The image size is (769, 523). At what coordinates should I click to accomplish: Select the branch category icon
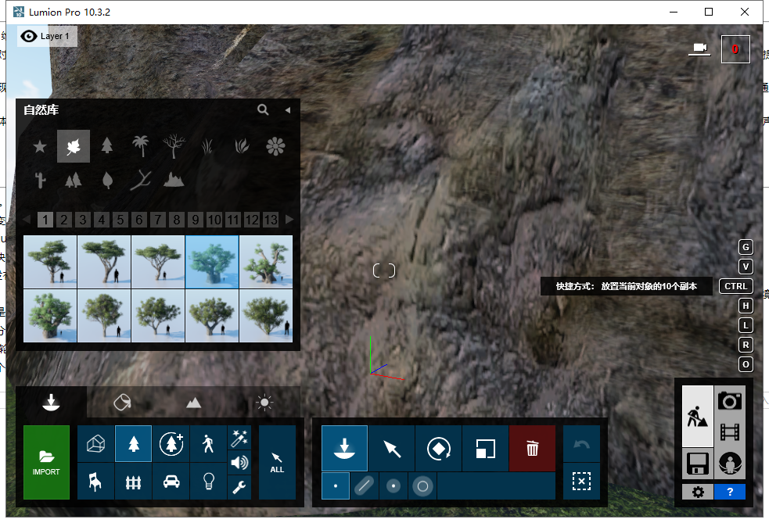point(141,181)
